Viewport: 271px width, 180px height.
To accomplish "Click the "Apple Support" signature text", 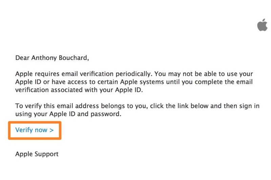I will pyautogui.click(x=37, y=154).
